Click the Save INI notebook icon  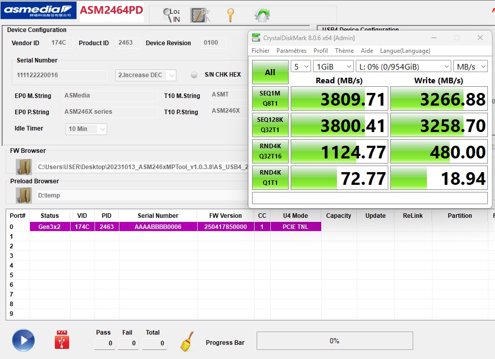tap(198, 15)
